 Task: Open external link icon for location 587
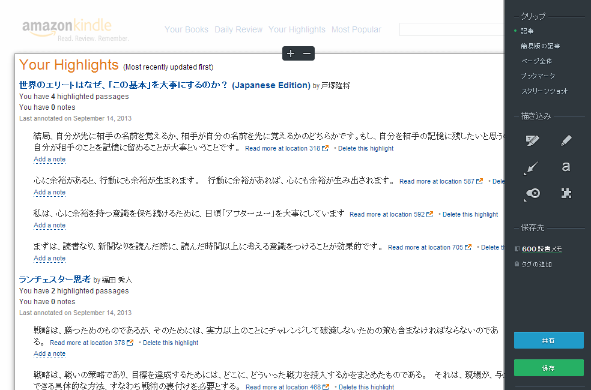479,181
